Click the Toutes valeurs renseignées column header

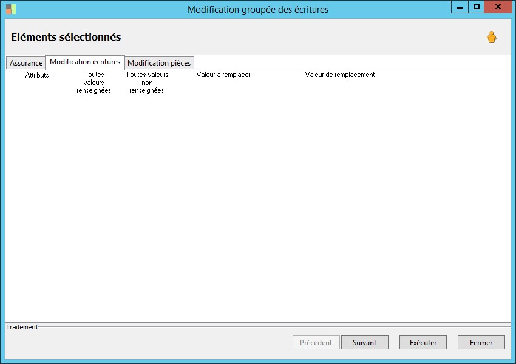93,83
